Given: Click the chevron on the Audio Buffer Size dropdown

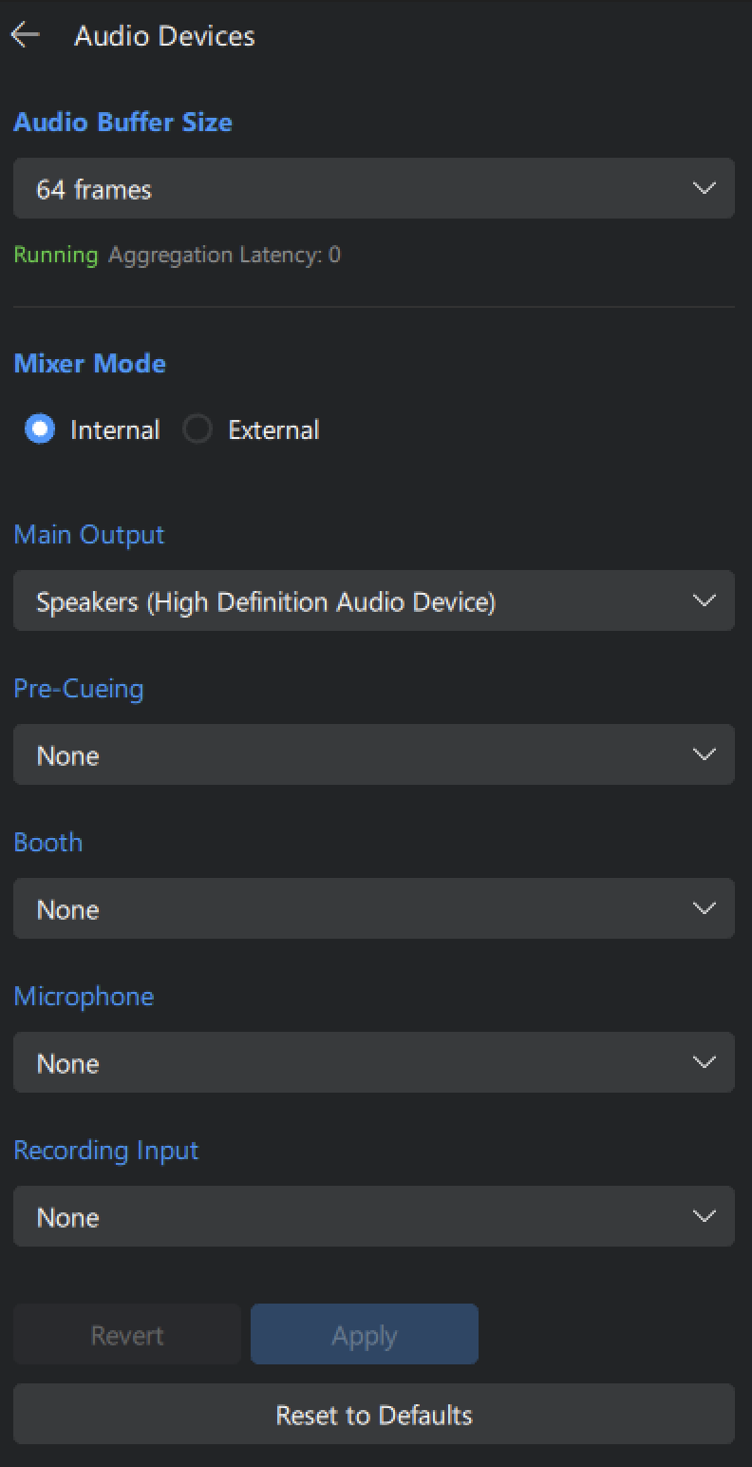Looking at the screenshot, I should (704, 188).
